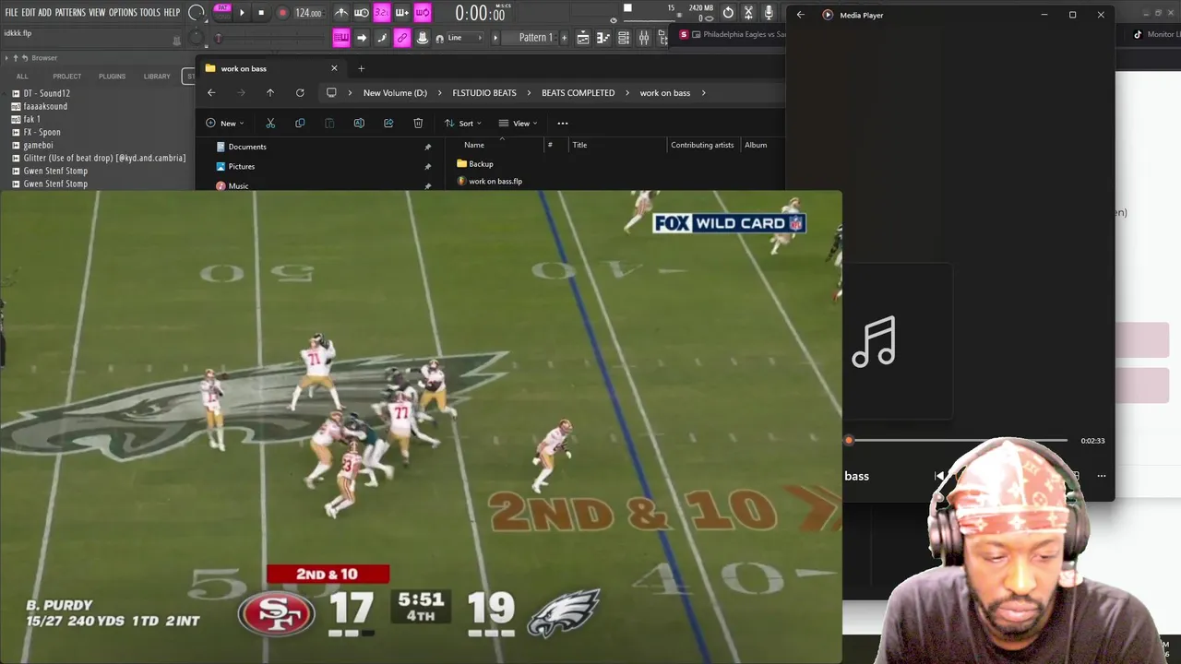Click 'BEATS COMPLETED' in the address path
This screenshot has height=664, width=1181.
[578, 93]
